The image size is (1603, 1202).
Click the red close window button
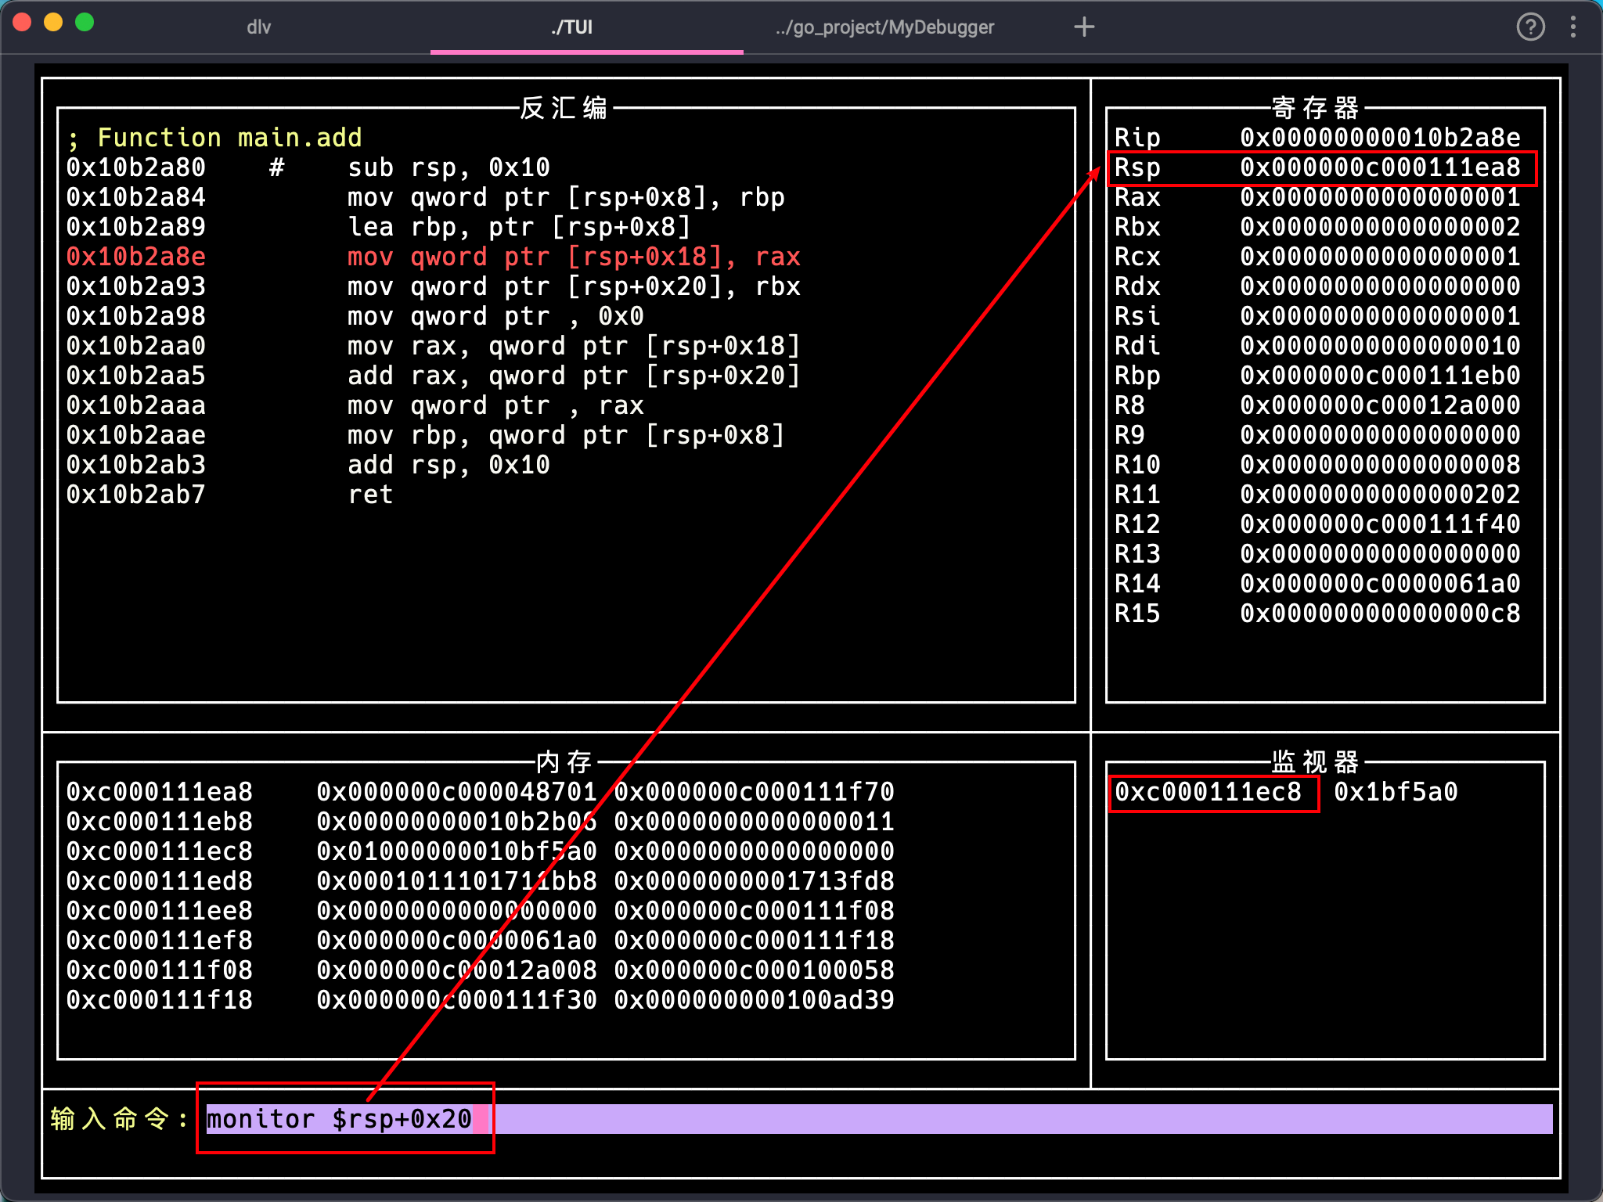tap(22, 23)
